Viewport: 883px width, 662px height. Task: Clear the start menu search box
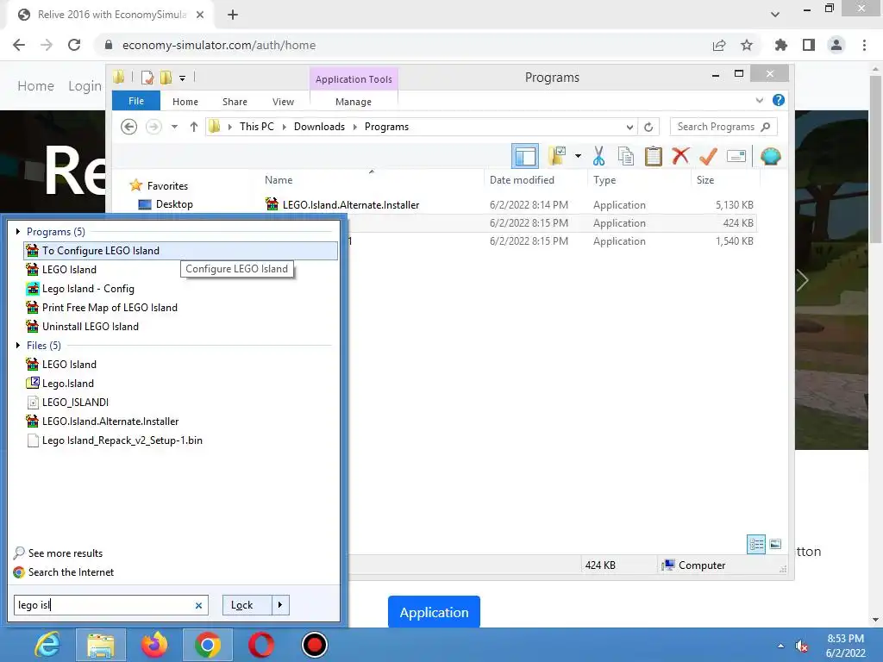tap(198, 606)
